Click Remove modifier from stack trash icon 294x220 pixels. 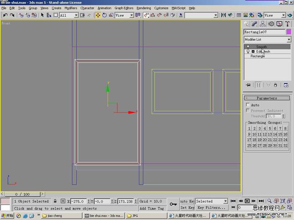click(275, 85)
